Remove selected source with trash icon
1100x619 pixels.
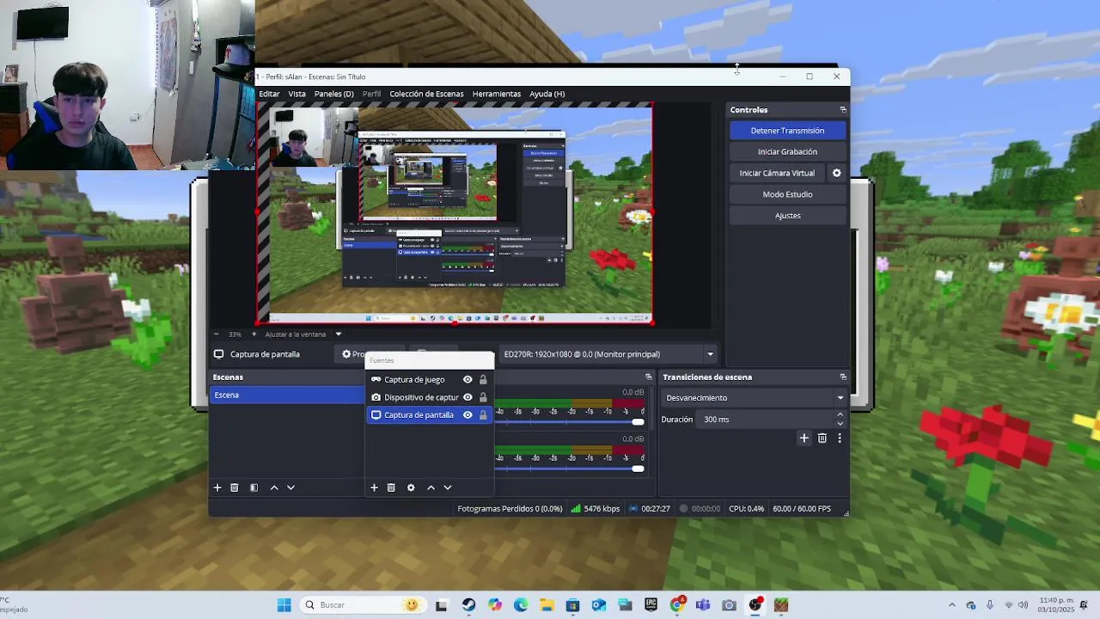point(391,487)
